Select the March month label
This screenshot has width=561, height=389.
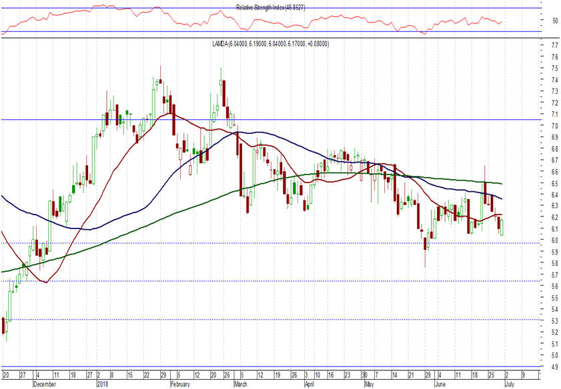point(240,384)
